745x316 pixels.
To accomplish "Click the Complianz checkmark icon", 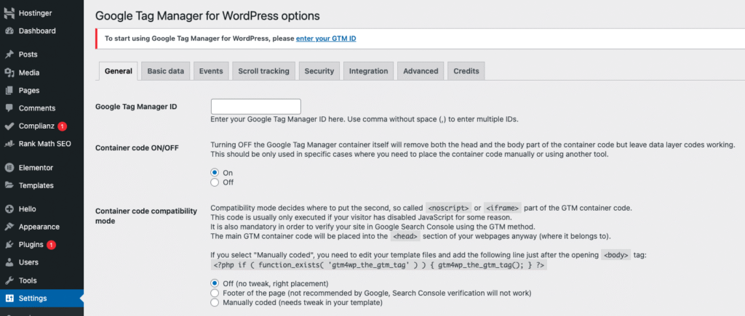I will (x=9, y=126).
